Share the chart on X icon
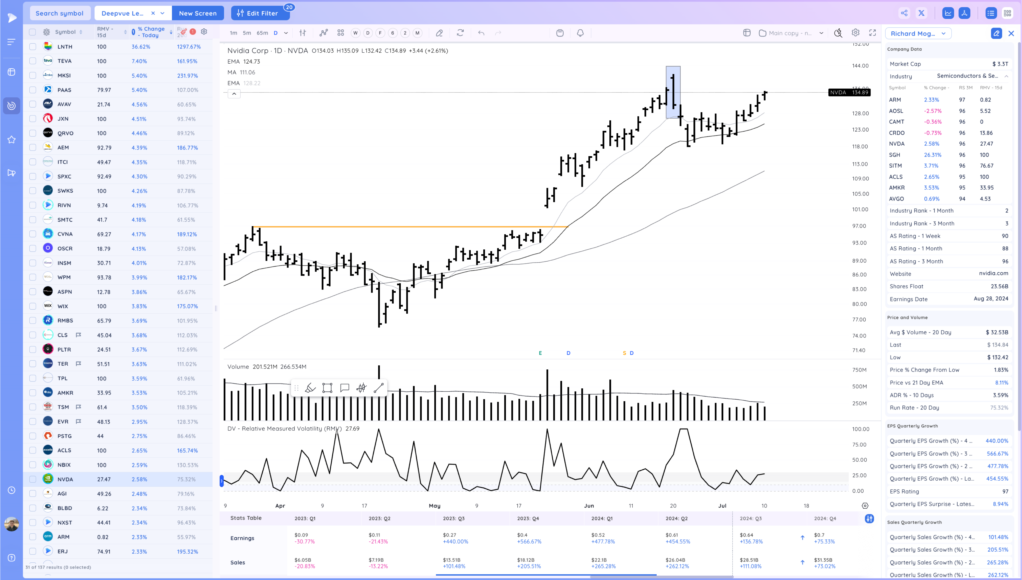Screen dimensions: 1022x580 coord(921,13)
